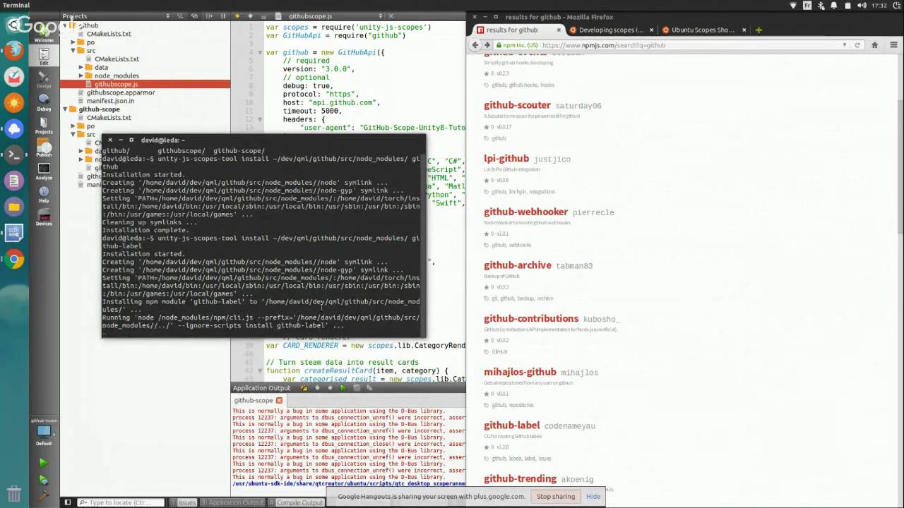Screen dimensions: 904x508
Task: Open the Issues output pane
Action: pyautogui.click(x=183, y=502)
